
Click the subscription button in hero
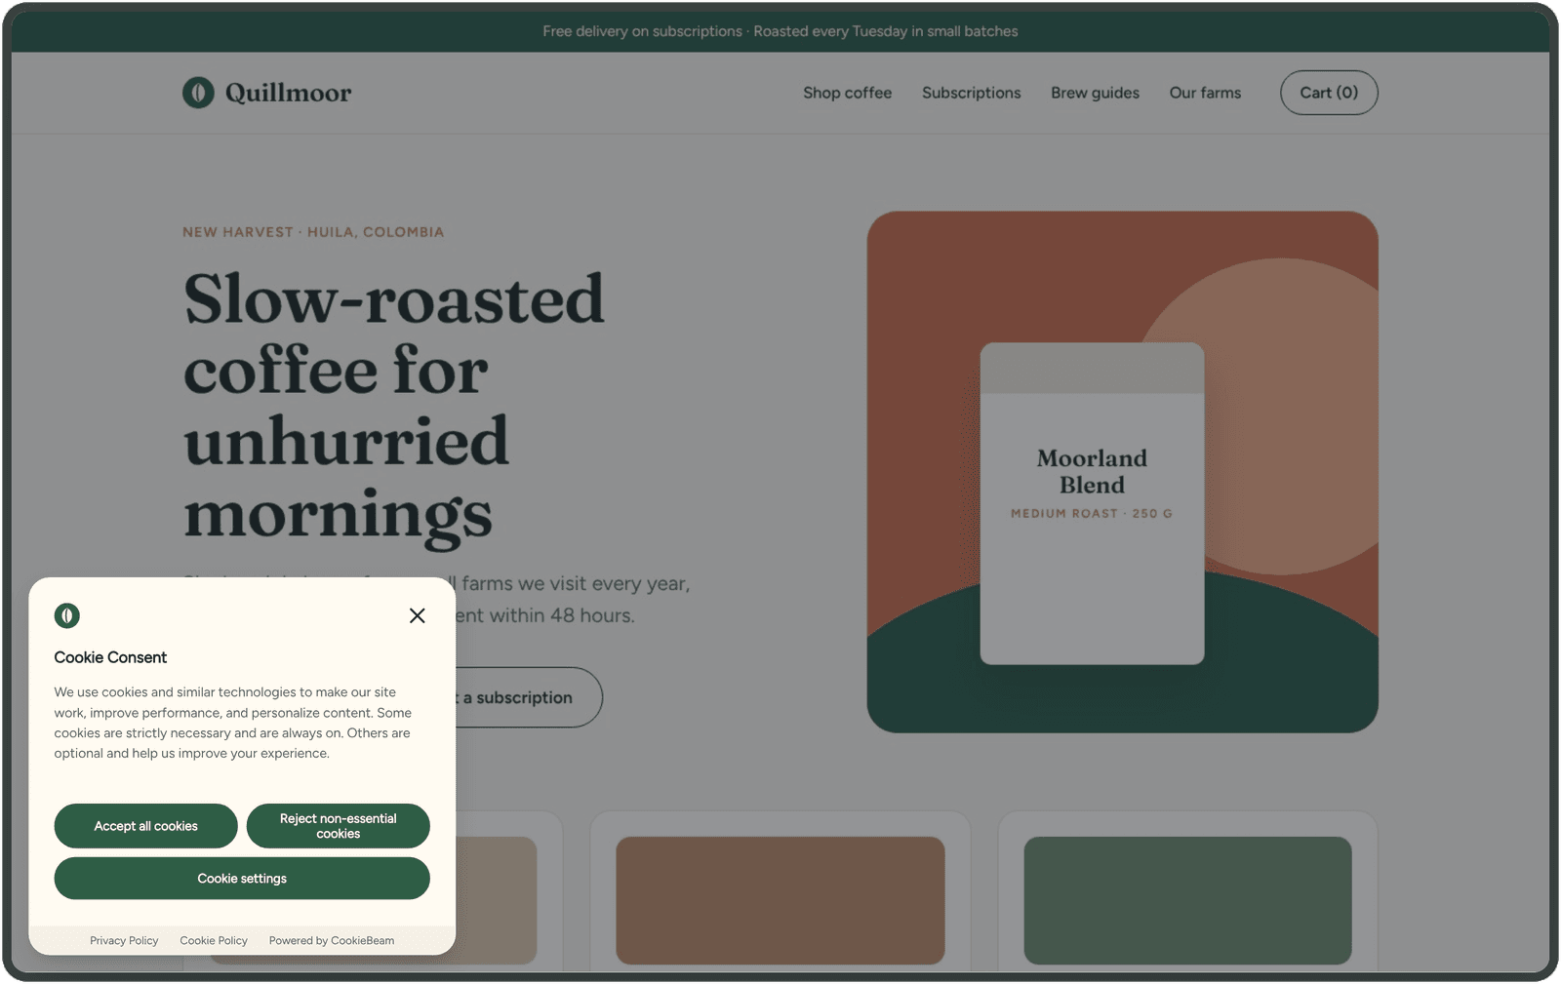pos(527,697)
